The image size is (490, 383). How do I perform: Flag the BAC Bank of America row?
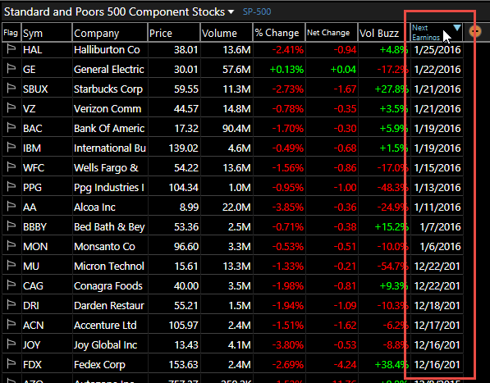tap(11, 128)
